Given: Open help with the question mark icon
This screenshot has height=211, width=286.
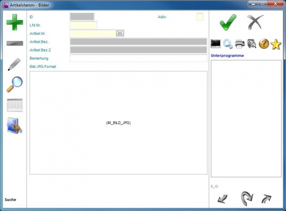Looking at the screenshot, I should point(264,44).
